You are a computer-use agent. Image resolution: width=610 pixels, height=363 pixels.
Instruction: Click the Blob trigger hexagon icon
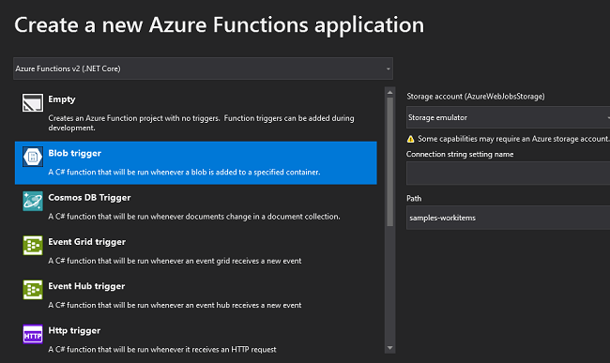click(x=33, y=157)
